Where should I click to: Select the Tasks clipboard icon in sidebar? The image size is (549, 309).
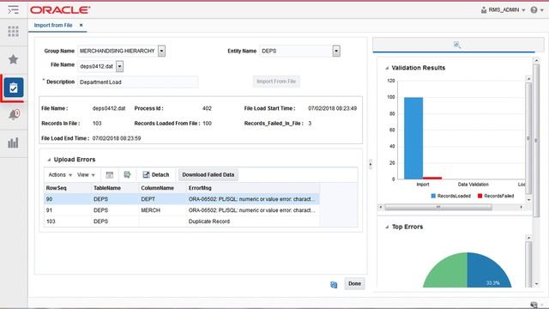tap(14, 88)
